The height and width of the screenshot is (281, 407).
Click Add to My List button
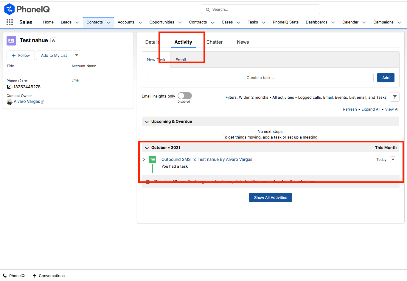(54, 55)
